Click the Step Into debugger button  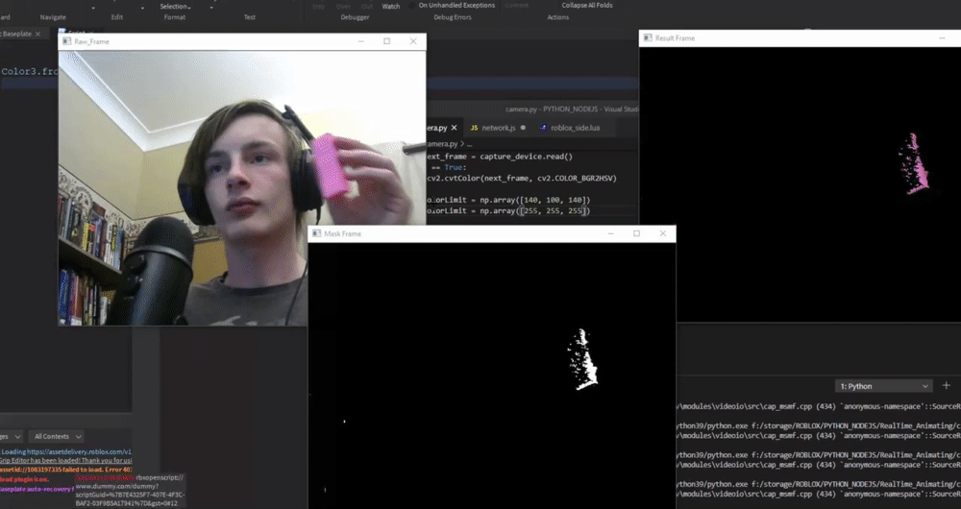(319, 6)
